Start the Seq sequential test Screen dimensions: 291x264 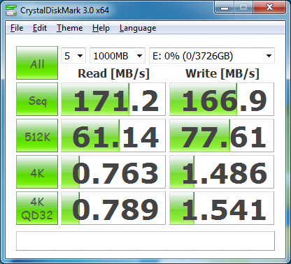pos(37,99)
